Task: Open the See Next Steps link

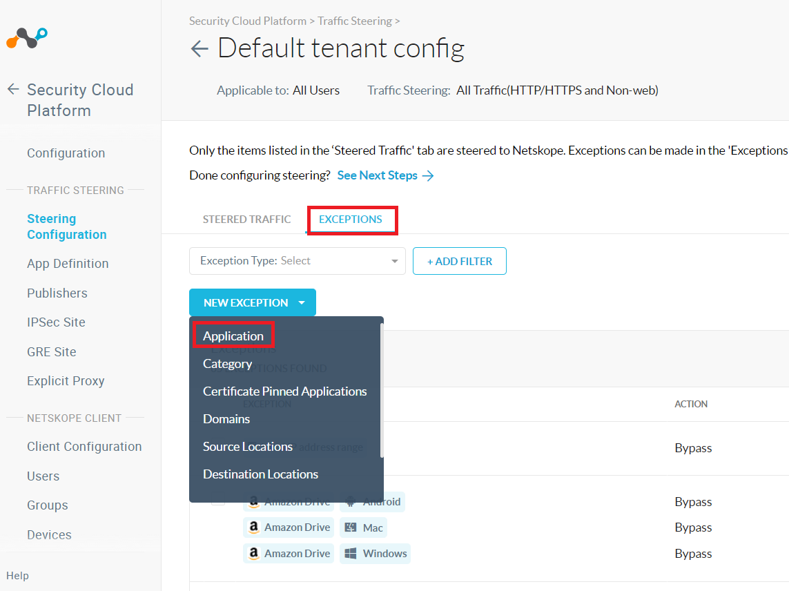Action: click(377, 175)
